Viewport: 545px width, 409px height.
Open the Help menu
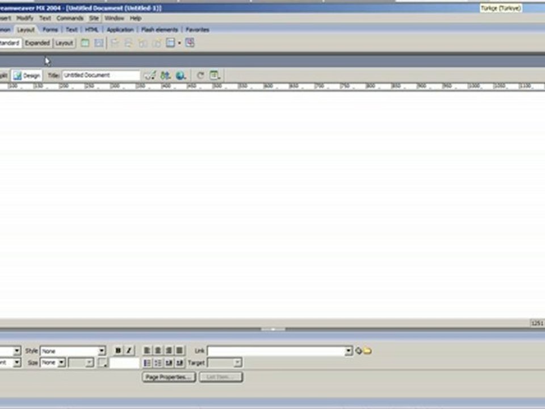coord(136,18)
